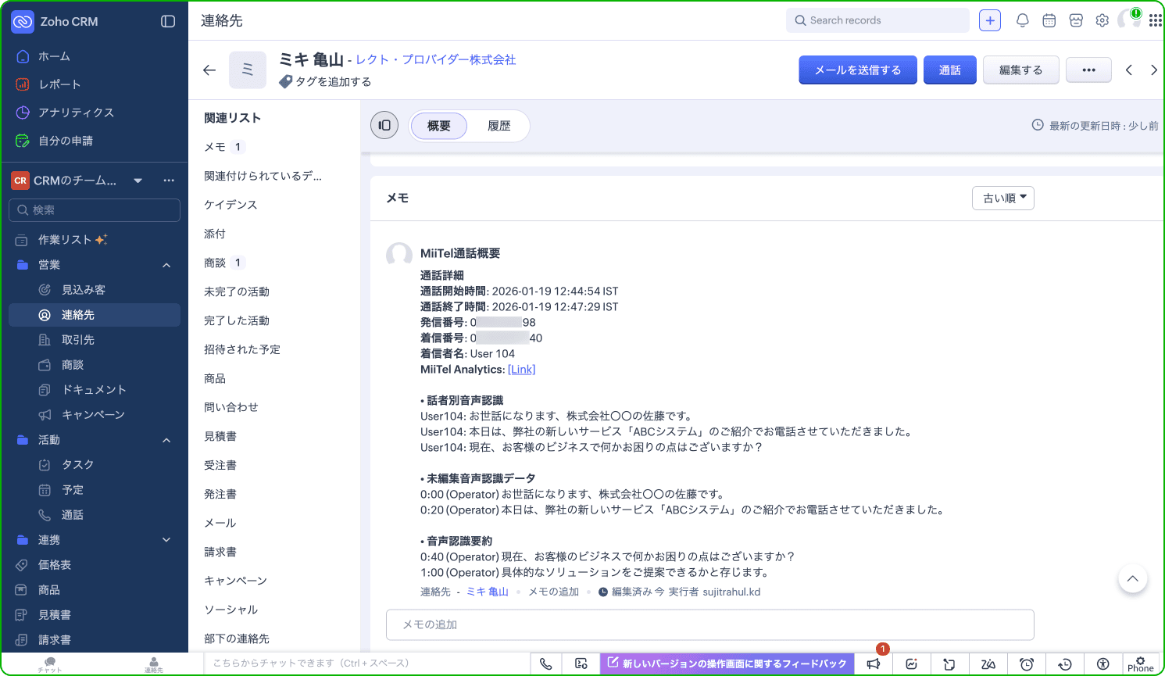
Task: Toggle the left sidebar collapse icon
Action: [168, 22]
